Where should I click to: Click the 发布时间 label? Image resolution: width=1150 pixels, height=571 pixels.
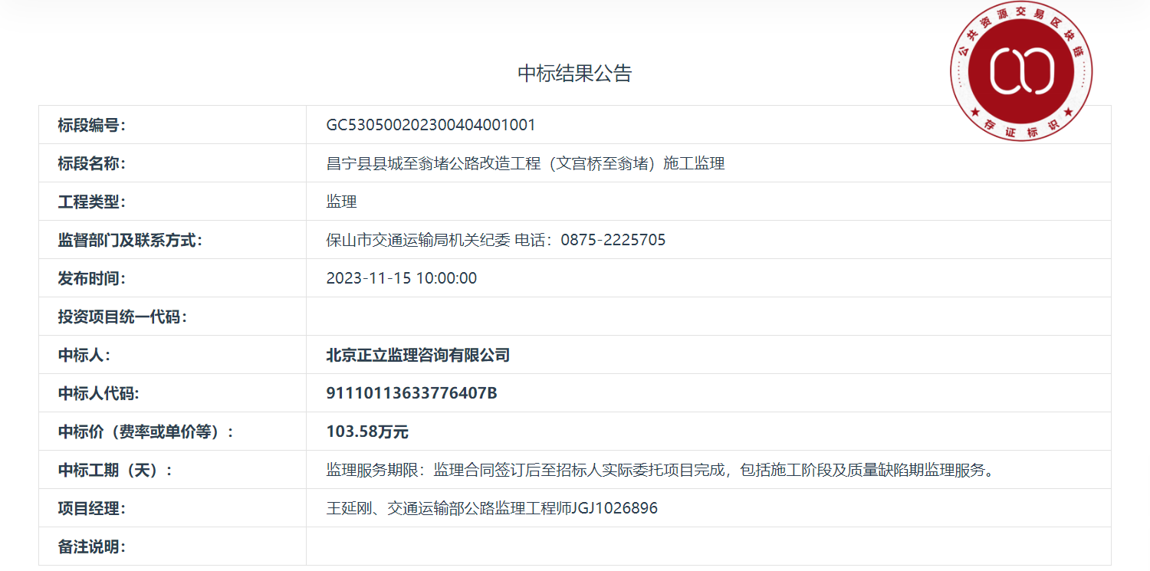pos(92,278)
